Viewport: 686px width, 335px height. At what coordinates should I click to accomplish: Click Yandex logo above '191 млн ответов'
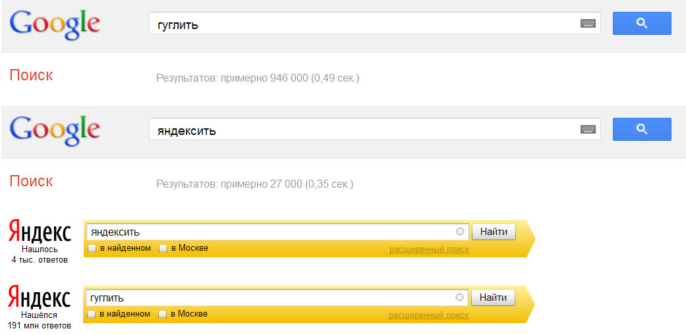click(x=40, y=297)
